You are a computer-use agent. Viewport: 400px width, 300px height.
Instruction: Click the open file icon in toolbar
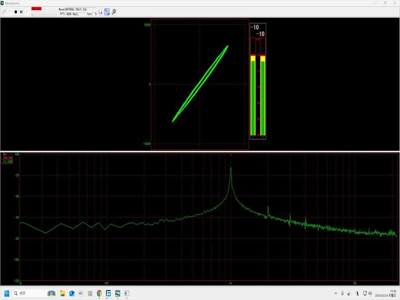coord(4,12)
